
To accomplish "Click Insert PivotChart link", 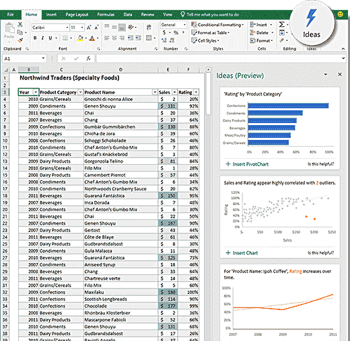I will pos(247,164).
